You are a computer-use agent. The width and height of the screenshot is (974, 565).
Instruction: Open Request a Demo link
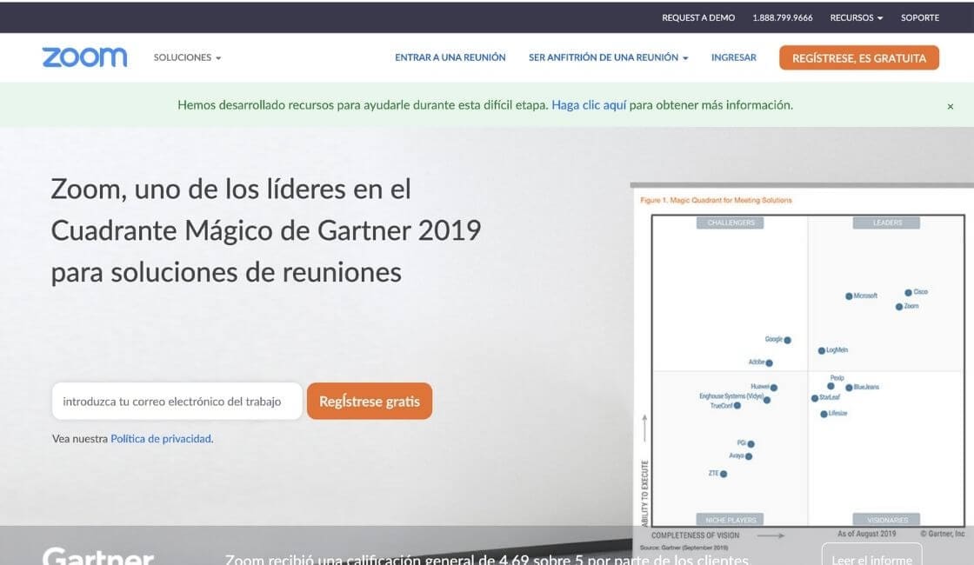(698, 17)
